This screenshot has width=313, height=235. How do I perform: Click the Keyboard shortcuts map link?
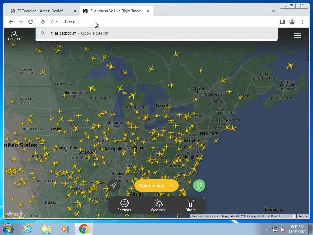point(205,216)
